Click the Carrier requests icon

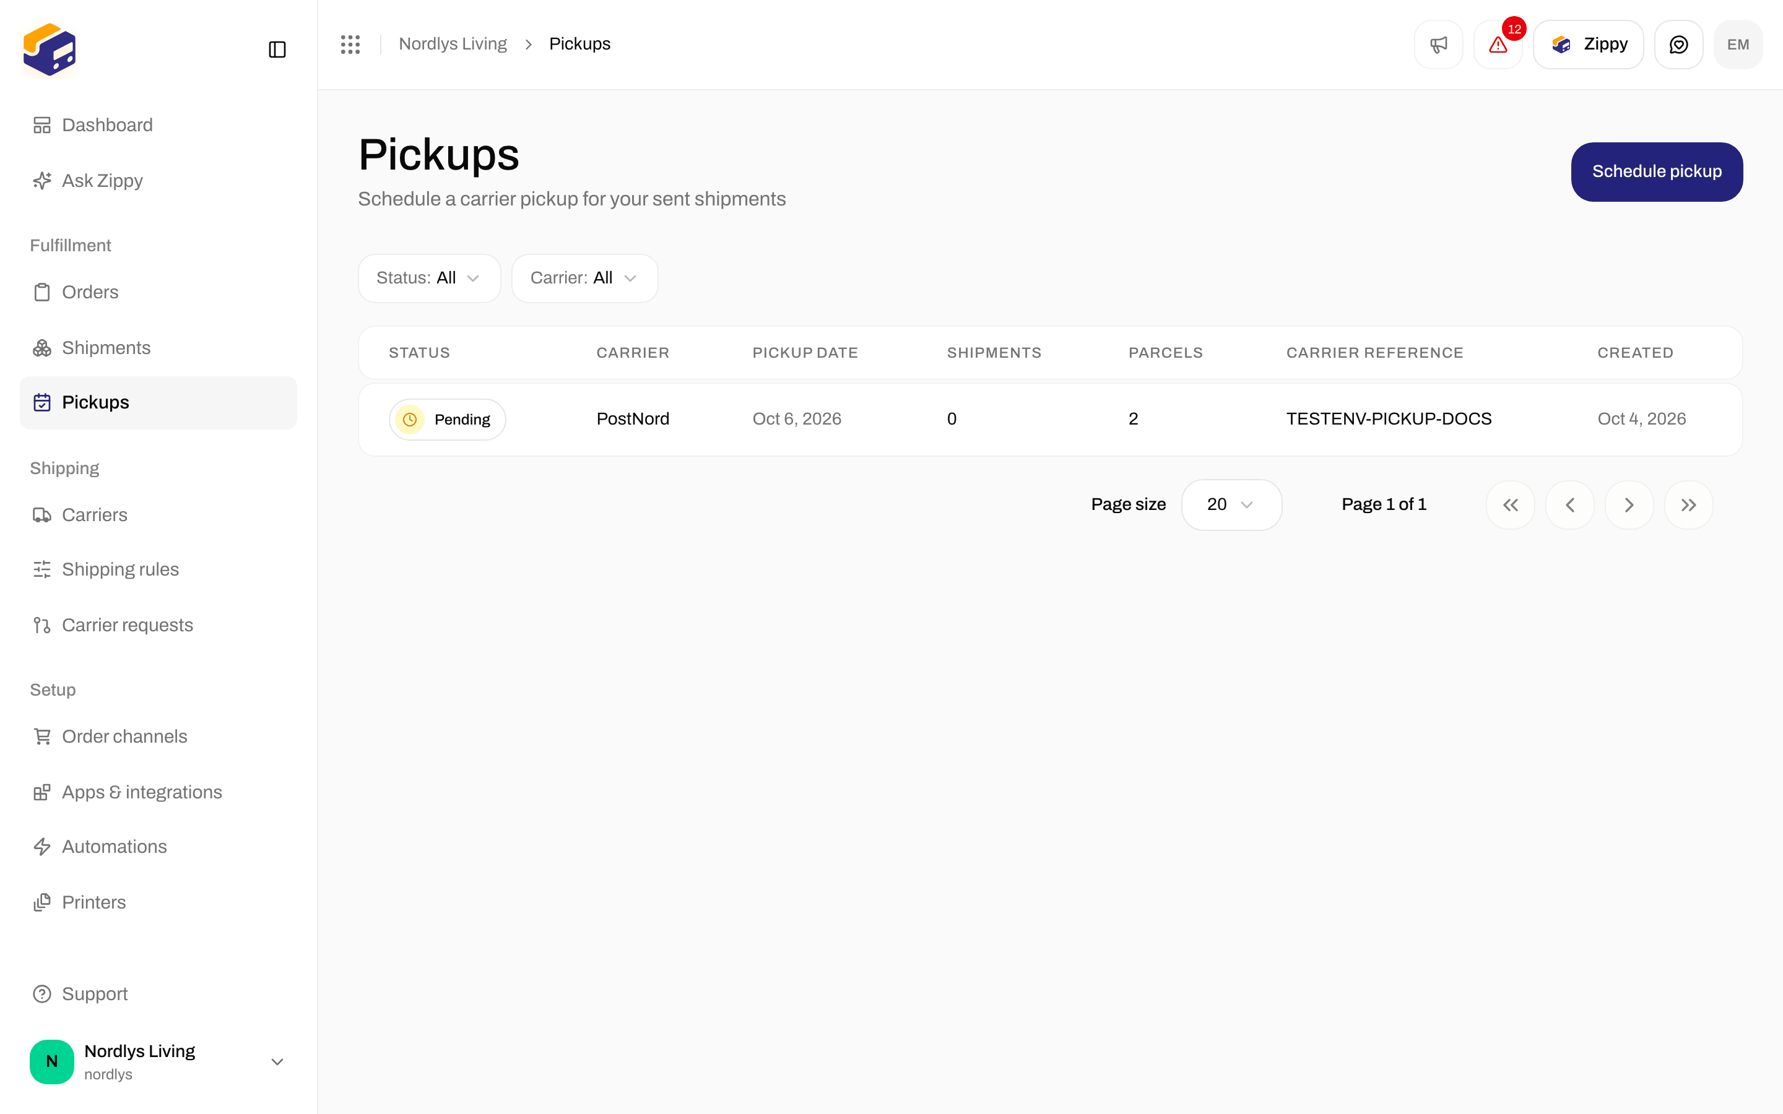click(x=42, y=625)
